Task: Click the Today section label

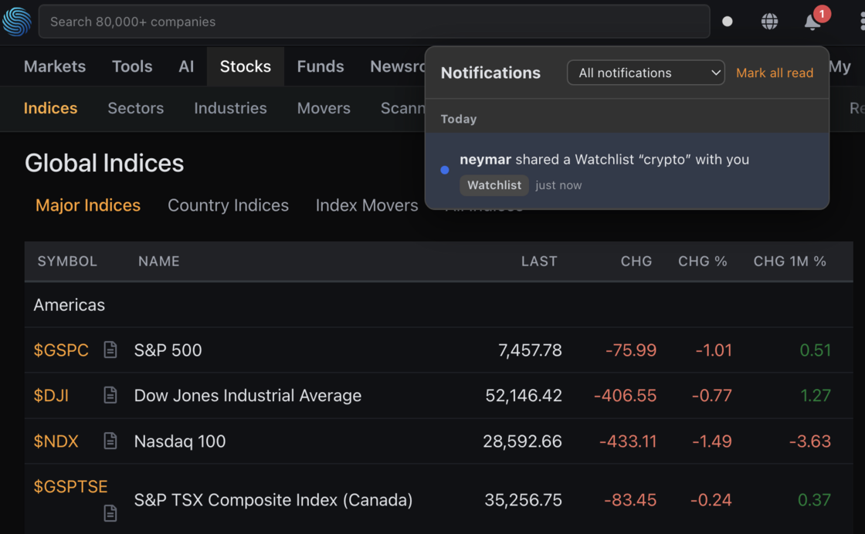Action: [459, 119]
